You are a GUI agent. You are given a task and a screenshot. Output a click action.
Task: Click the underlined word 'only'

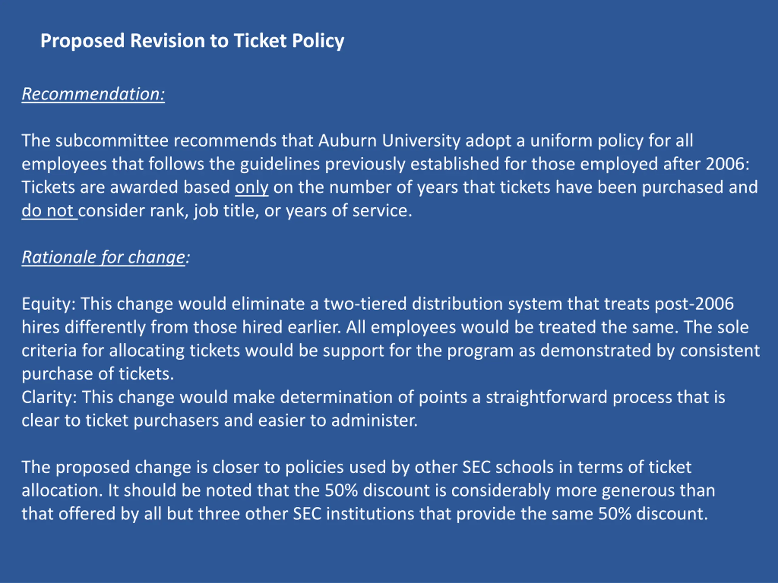coord(251,187)
